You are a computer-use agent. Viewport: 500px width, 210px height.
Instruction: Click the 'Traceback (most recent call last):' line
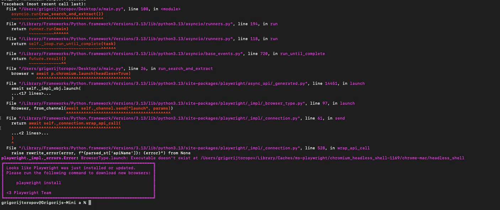coord(43,4)
